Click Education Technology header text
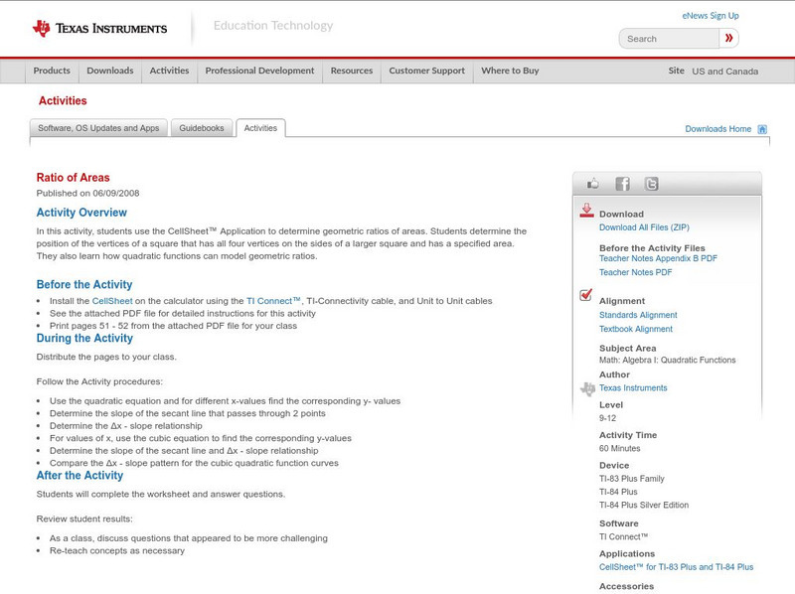 (273, 26)
